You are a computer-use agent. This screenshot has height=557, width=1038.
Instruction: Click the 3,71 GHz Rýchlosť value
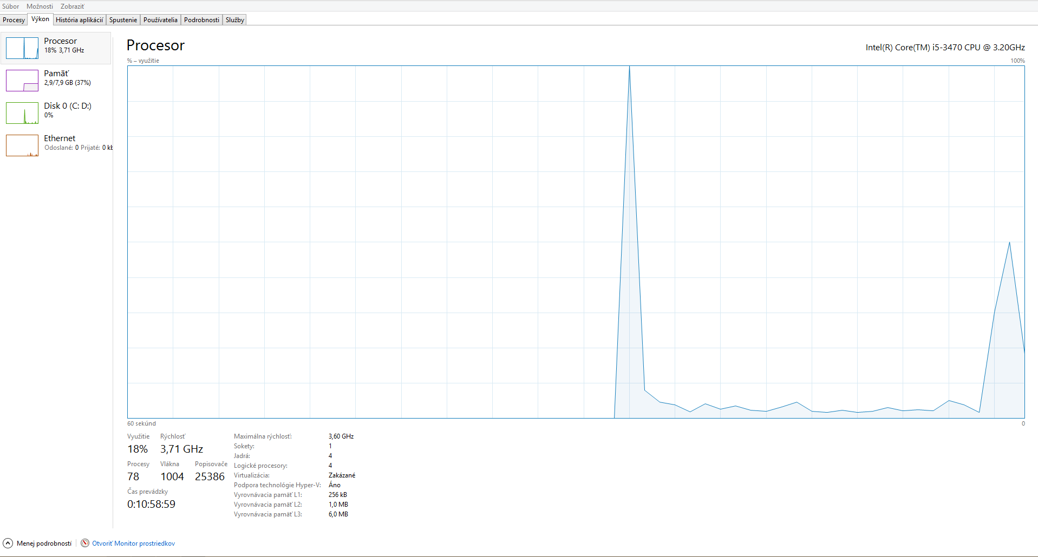point(181,449)
